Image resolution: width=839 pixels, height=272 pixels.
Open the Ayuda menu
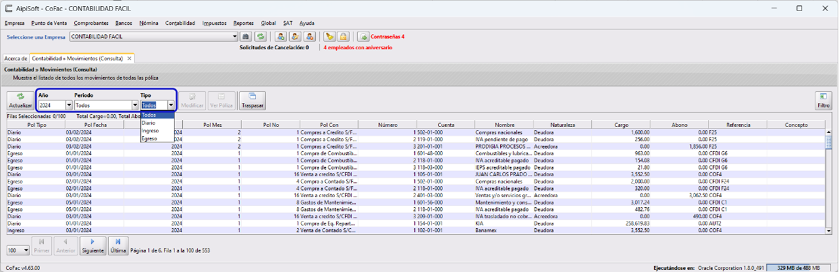pos(307,23)
